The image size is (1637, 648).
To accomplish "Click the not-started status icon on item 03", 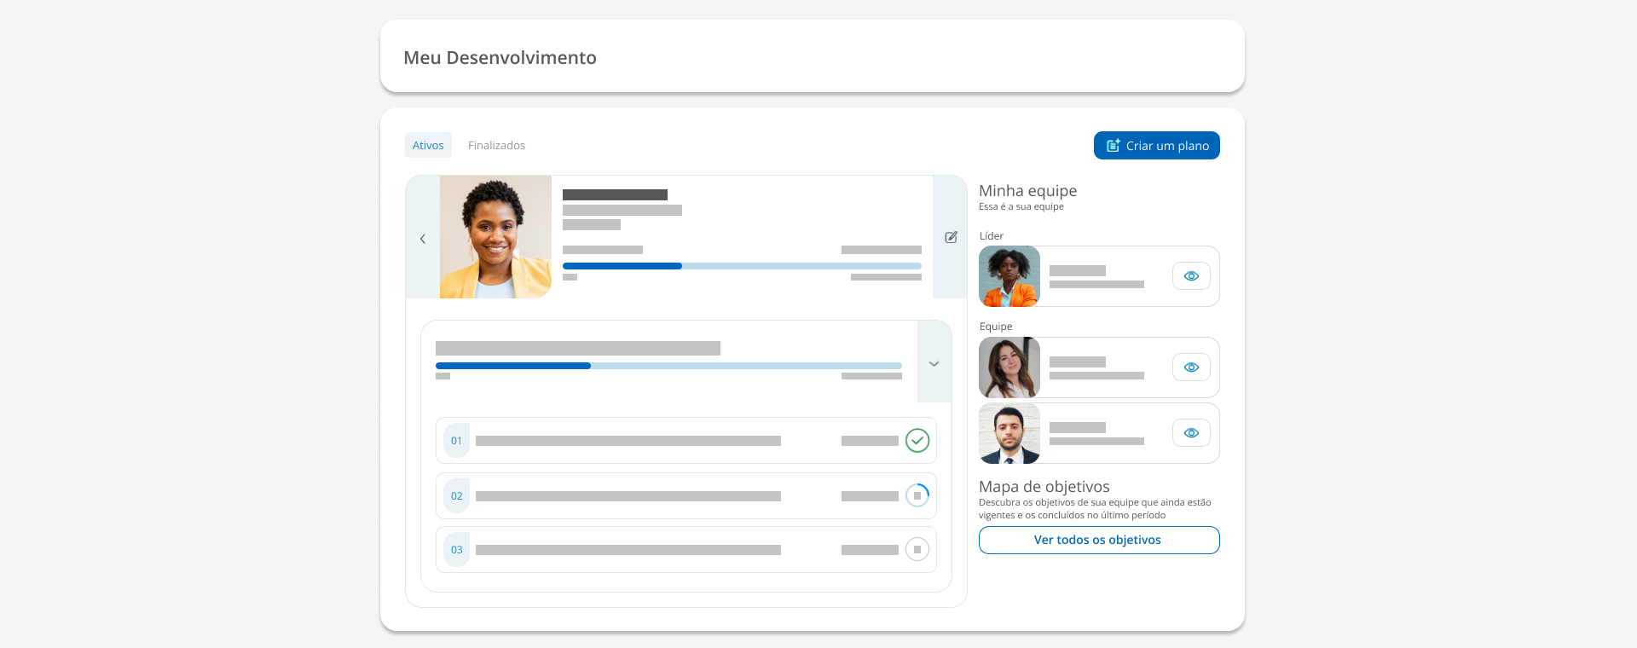I will point(917,550).
